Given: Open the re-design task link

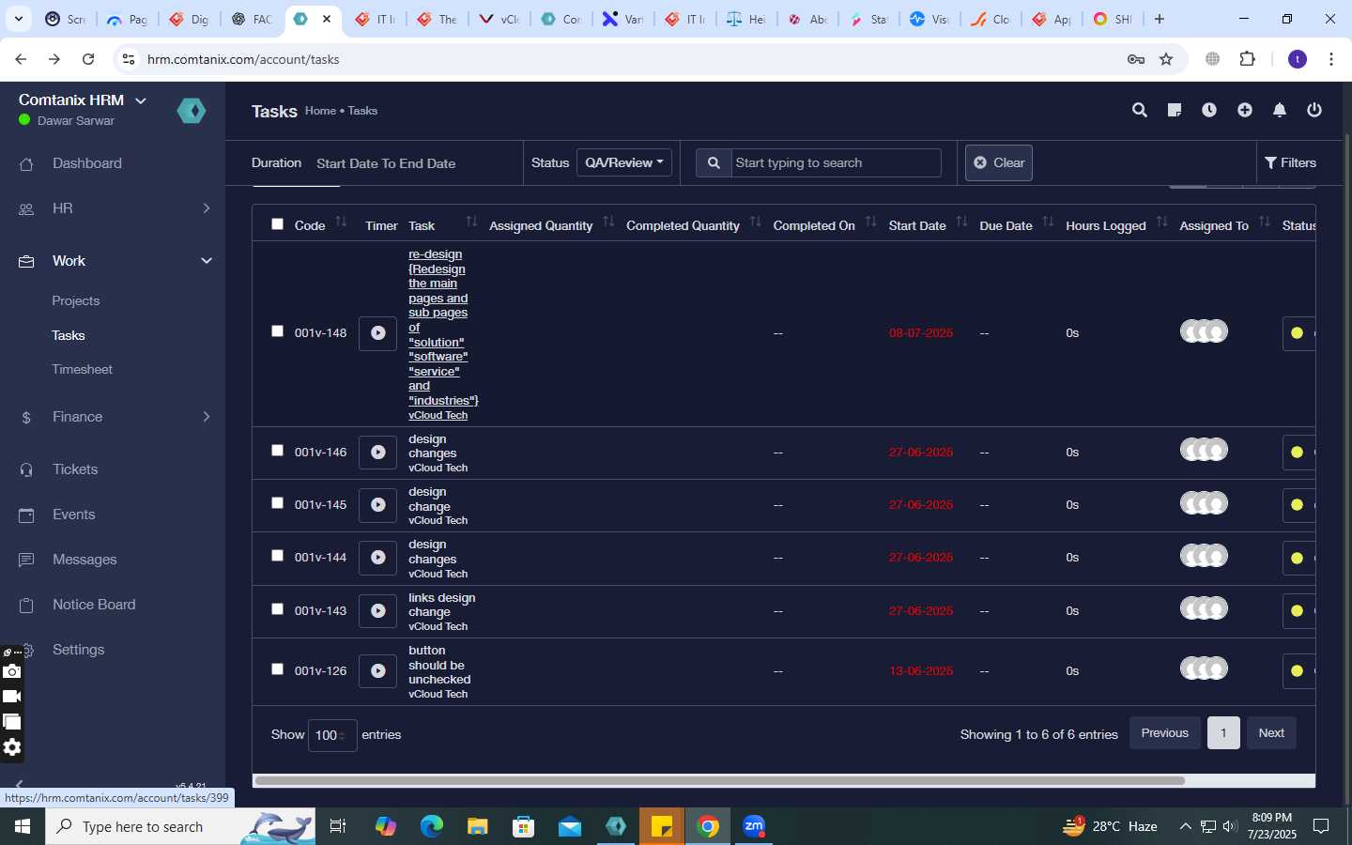Looking at the screenshot, I should click(442, 328).
